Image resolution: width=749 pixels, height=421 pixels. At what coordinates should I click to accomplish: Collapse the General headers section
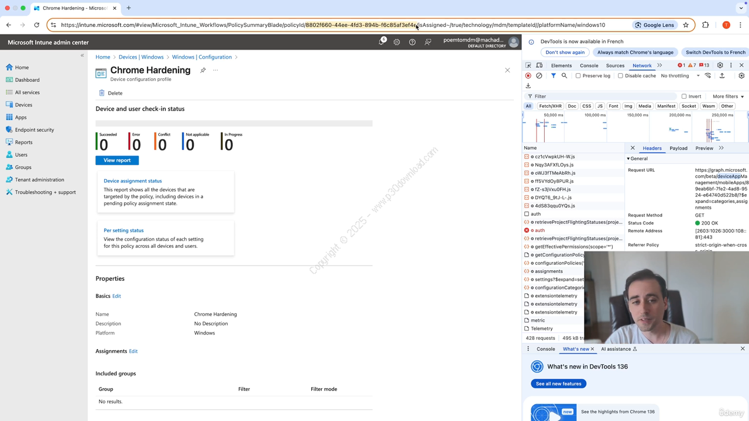(638, 158)
